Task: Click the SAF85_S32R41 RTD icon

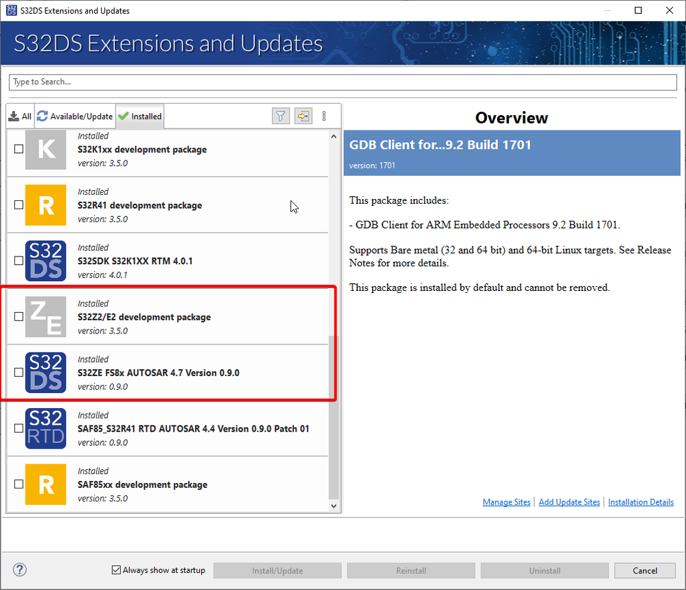Action: tap(45, 429)
